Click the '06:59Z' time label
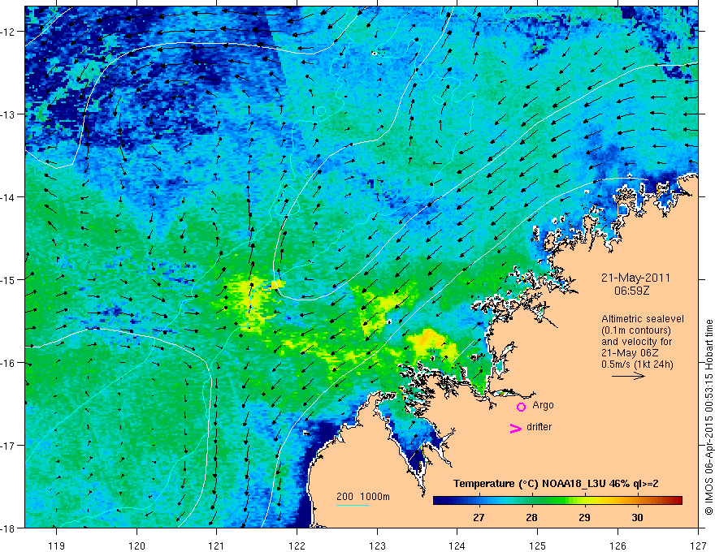This screenshot has width=715, height=552. [631, 290]
